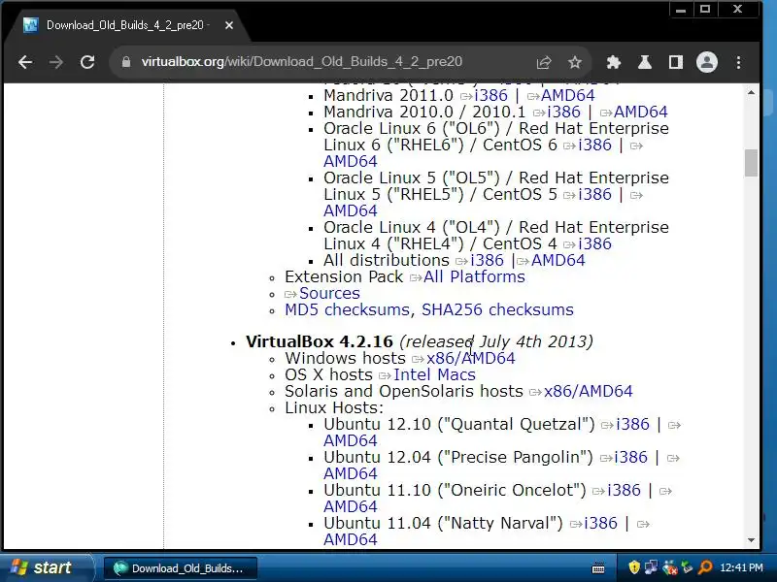
Task: Maximize the Chrome window
Action: 705,10
